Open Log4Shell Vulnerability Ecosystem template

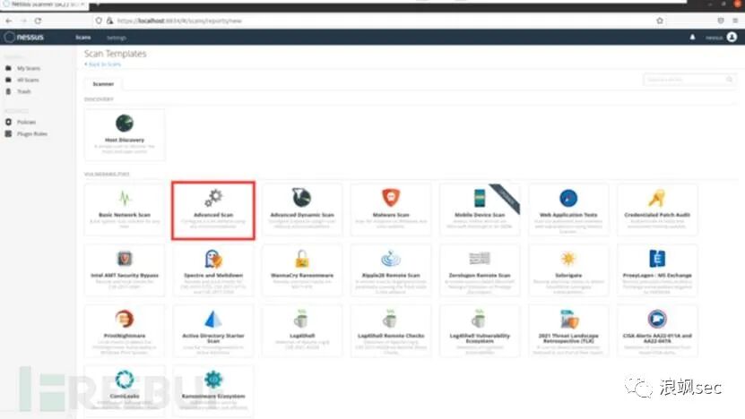coord(480,330)
